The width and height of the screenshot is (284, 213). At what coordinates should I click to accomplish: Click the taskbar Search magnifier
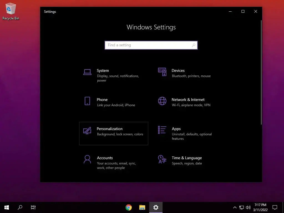pyautogui.click(x=20, y=207)
